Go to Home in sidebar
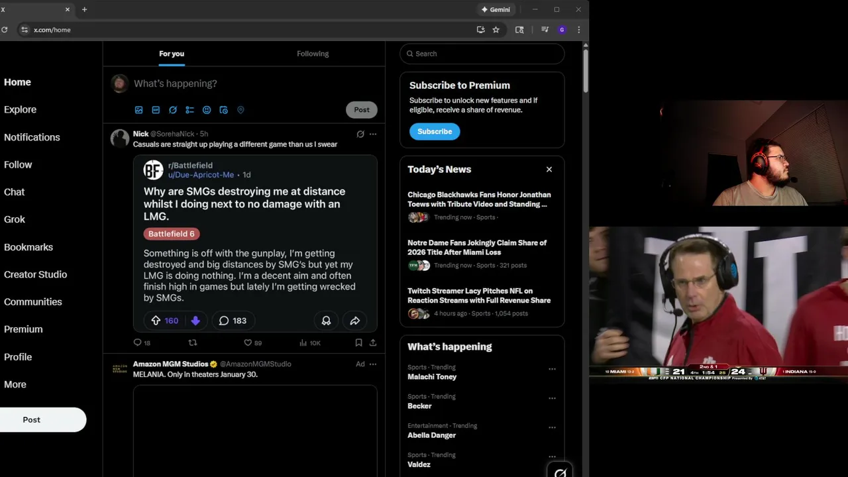The height and width of the screenshot is (477, 848). click(17, 82)
